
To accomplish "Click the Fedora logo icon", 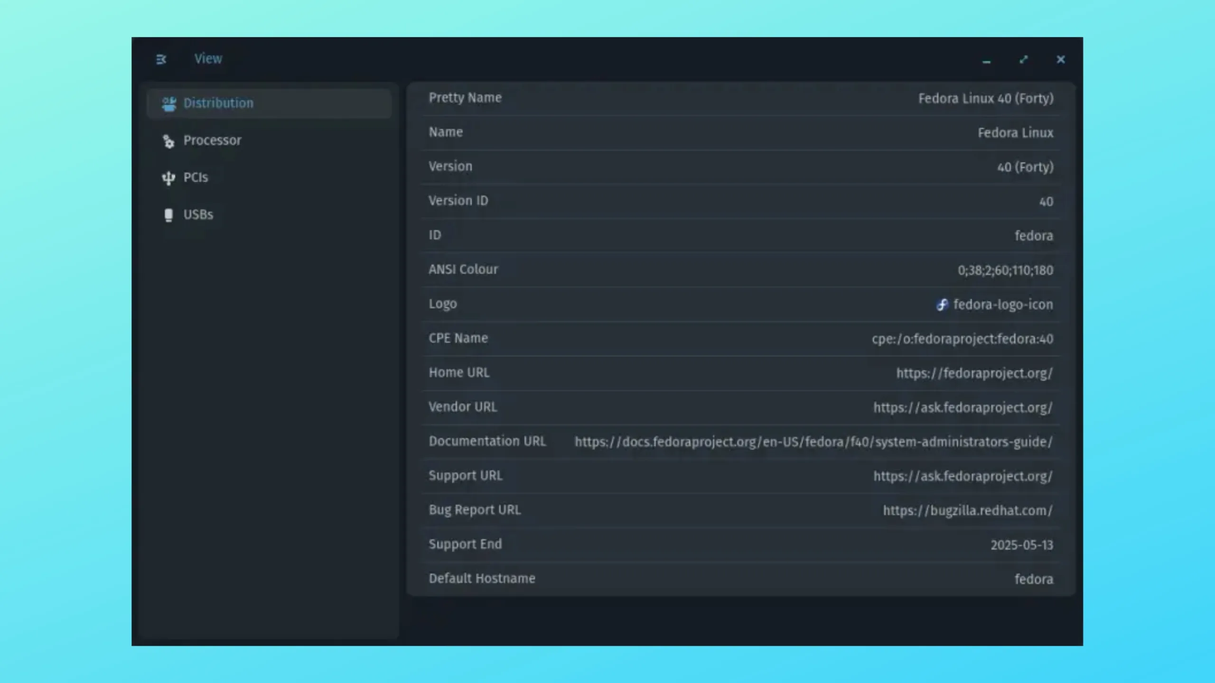I will coord(942,305).
